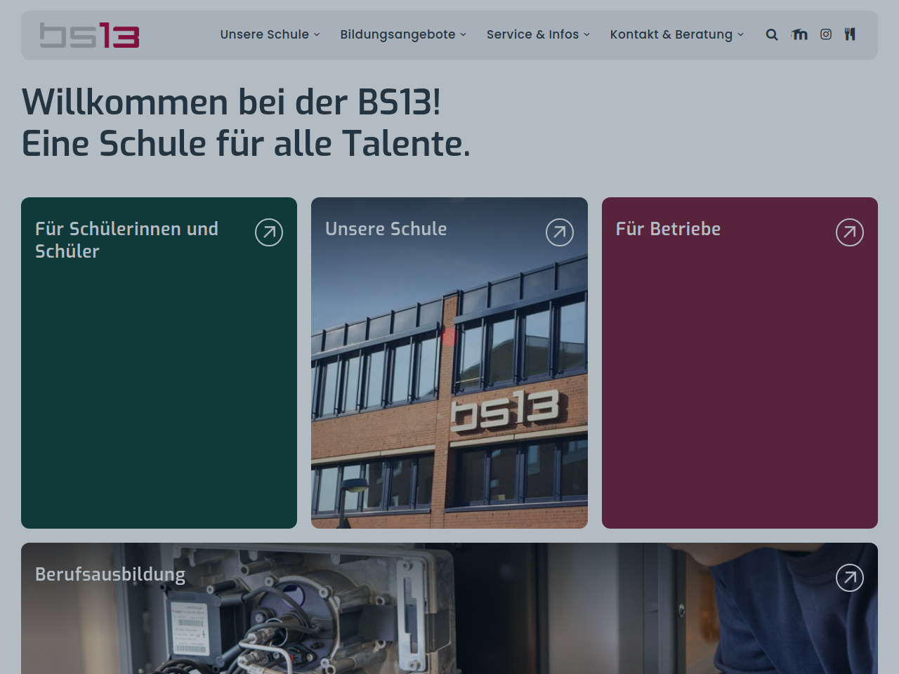Click arrow icon on Für Betriebe card
The height and width of the screenshot is (674, 899).
(x=850, y=232)
